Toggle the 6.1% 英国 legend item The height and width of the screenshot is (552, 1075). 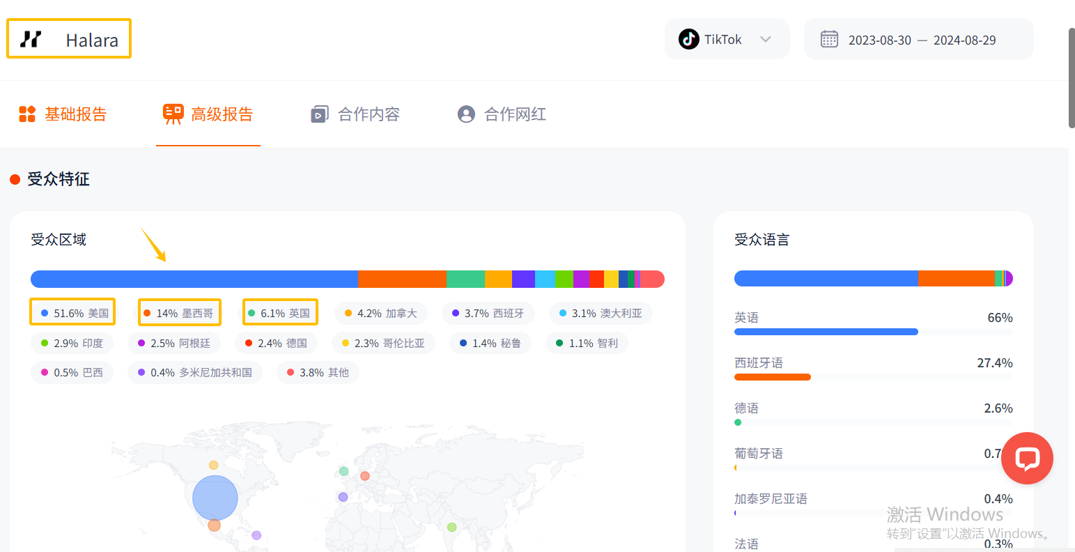[279, 313]
